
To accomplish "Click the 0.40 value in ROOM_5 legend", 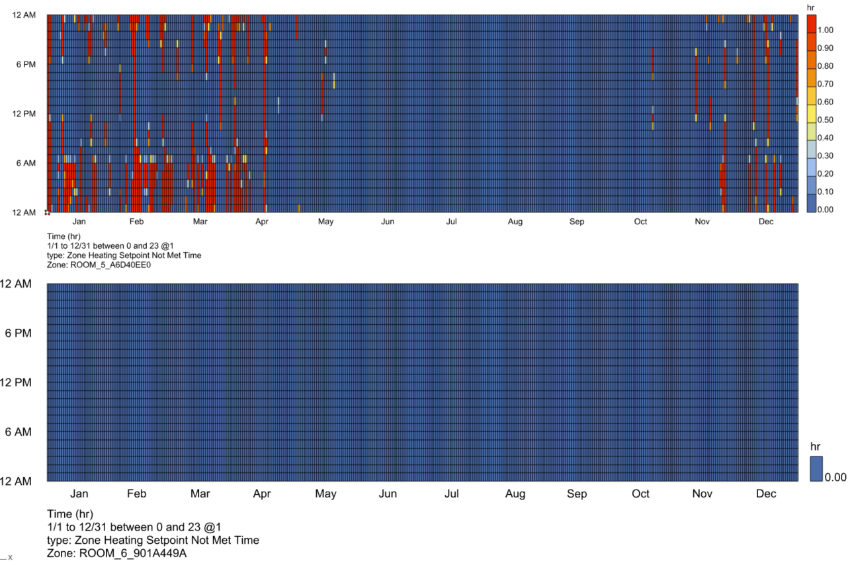I will (825, 138).
